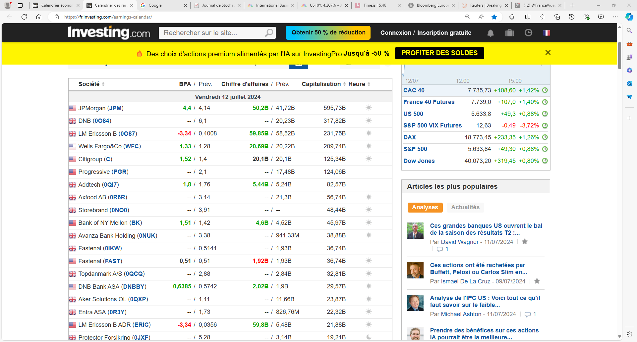The height and width of the screenshot is (342, 637).
Task: Open the Copilot icon in Edge toolbar
Action: [x=629, y=17]
